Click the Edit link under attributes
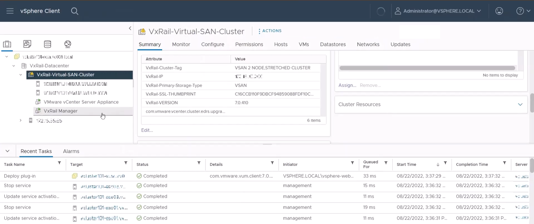The height and width of the screenshot is (224, 534). coord(147,130)
